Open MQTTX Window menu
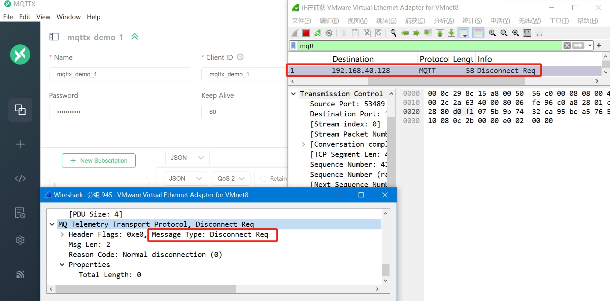Screen dimensions: 610x301 point(69,17)
